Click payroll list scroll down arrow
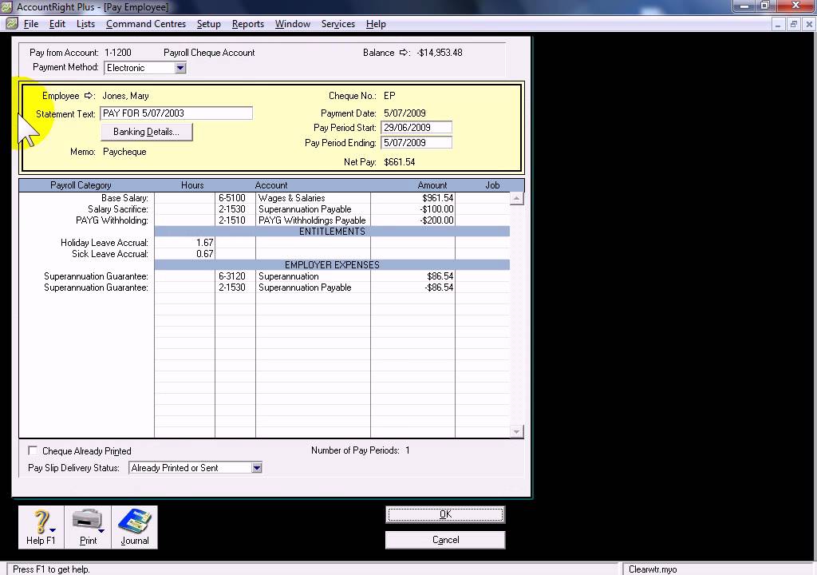 tap(516, 431)
